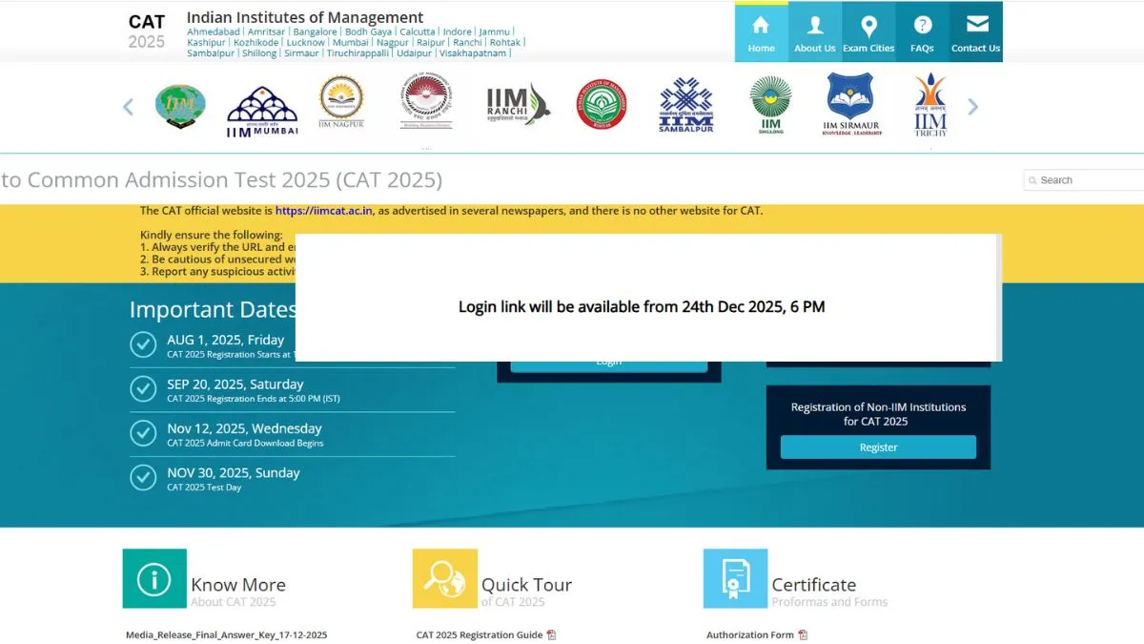Select the IIM Ranchi logo

(518, 105)
